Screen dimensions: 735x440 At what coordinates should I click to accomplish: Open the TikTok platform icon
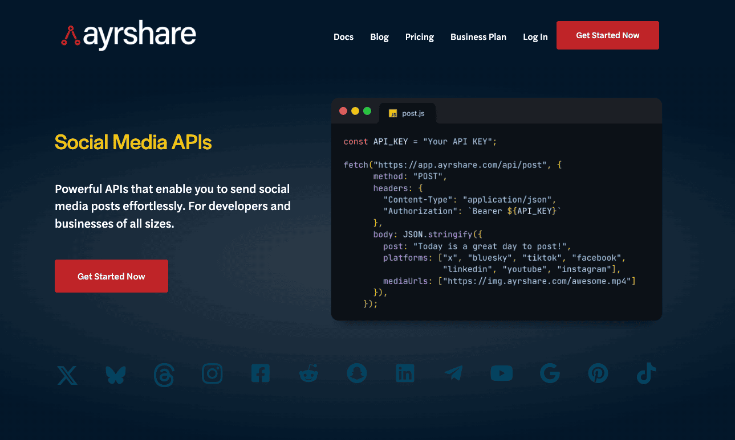[x=645, y=374]
